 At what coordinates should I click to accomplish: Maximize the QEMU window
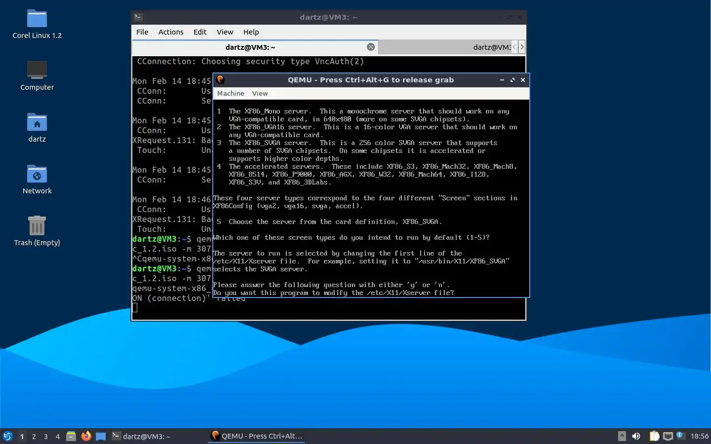click(x=513, y=80)
